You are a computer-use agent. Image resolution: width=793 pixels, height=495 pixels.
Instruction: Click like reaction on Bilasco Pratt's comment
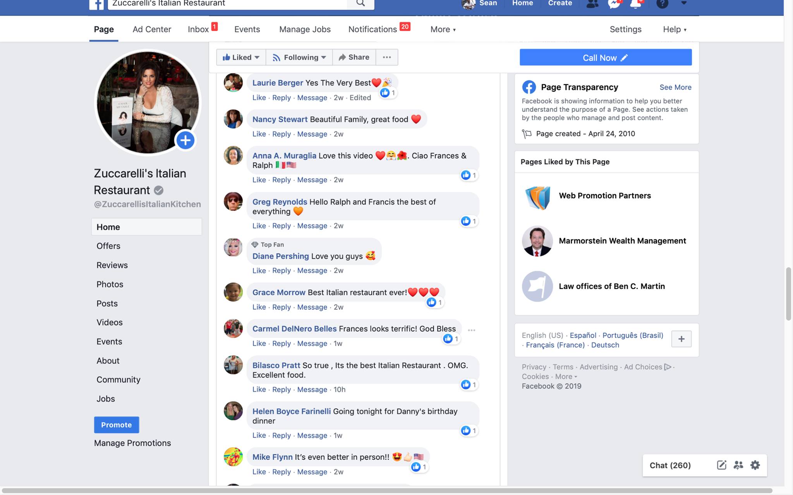pos(469,384)
